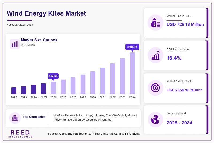Viewport: 214px width, 143px height.
Task: Click the 2032 axis label
Action: [112, 97]
